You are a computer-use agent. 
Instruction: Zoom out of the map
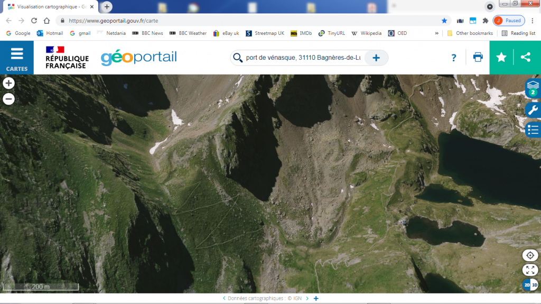8,99
